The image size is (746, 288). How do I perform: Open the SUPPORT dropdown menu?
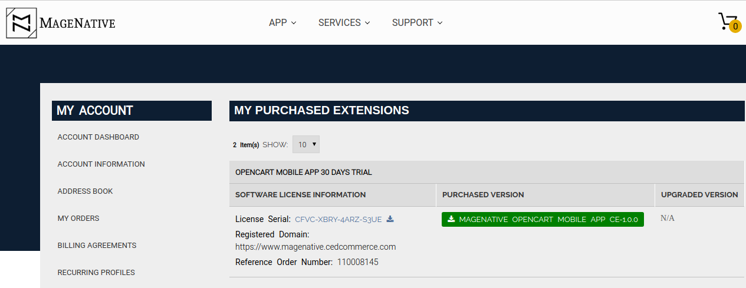pyautogui.click(x=417, y=22)
